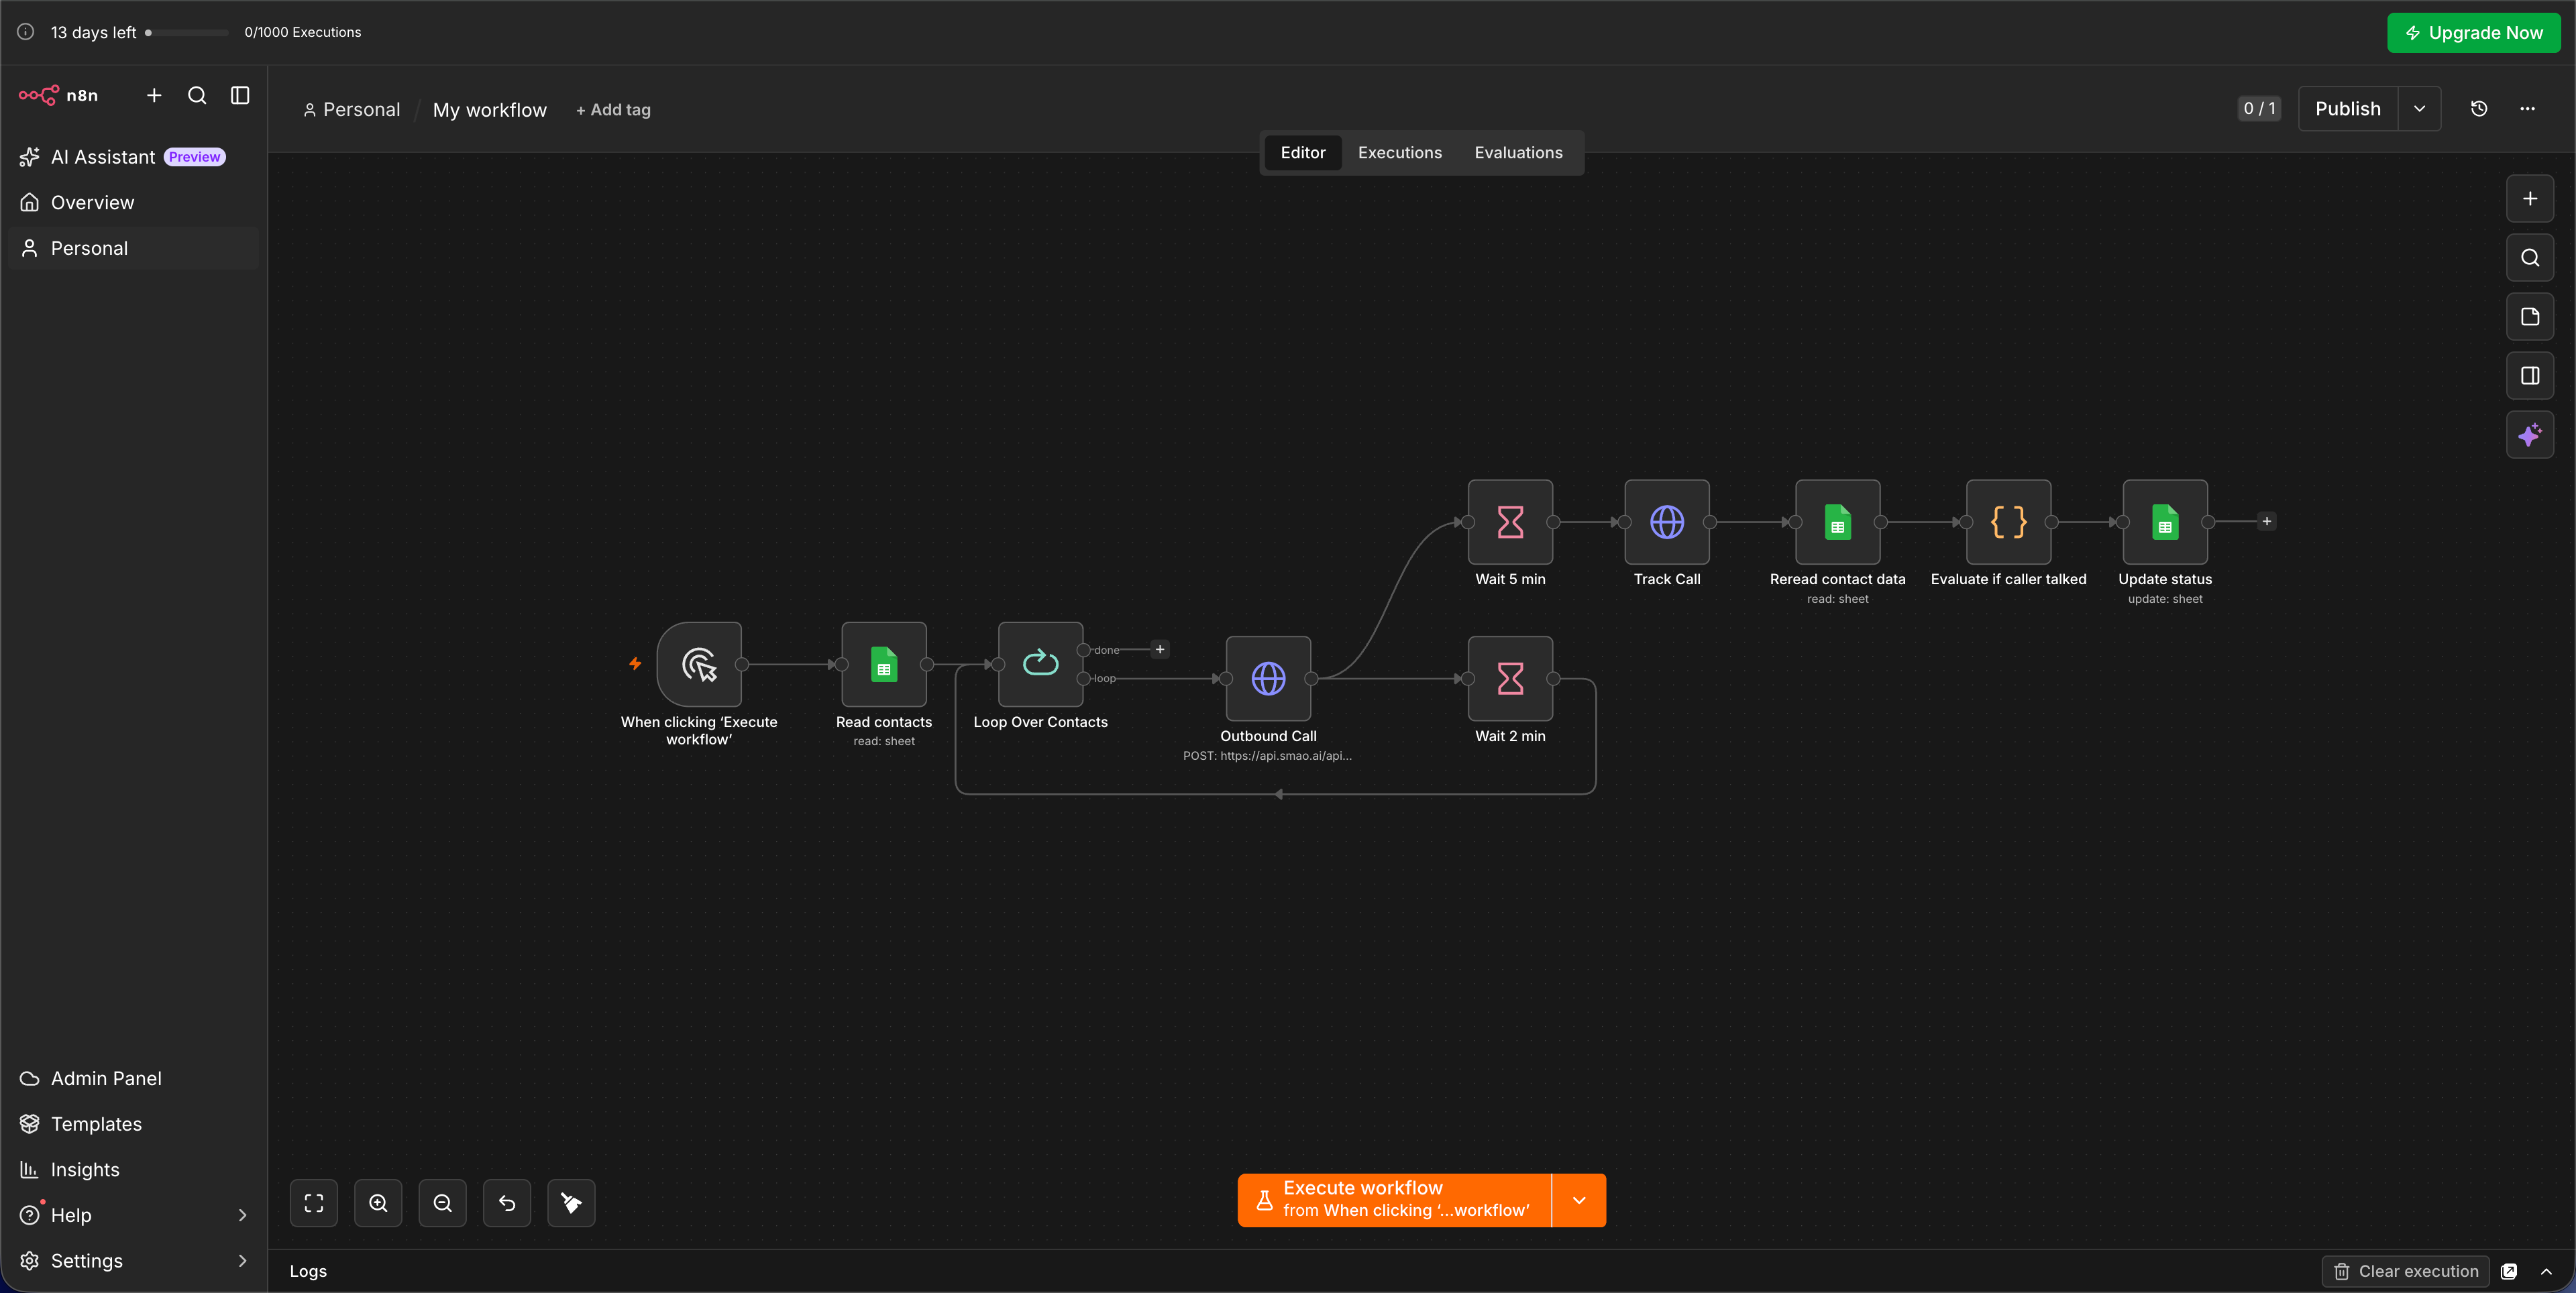Add node after Update status
The width and height of the screenshot is (2576, 1293).
tap(2267, 522)
